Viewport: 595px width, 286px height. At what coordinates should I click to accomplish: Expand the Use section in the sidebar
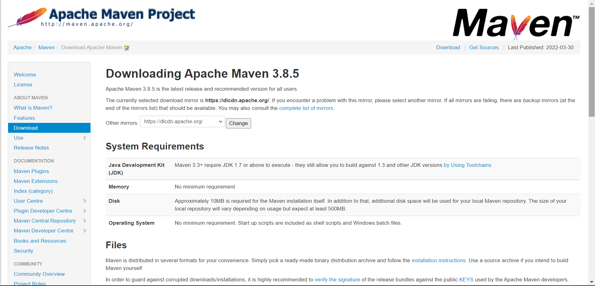pos(85,138)
